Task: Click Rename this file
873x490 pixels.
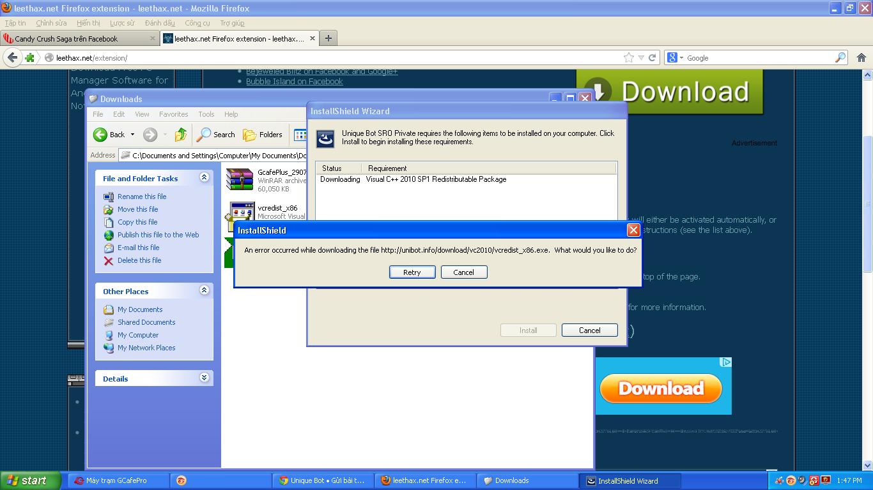Action: [x=142, y=197]
